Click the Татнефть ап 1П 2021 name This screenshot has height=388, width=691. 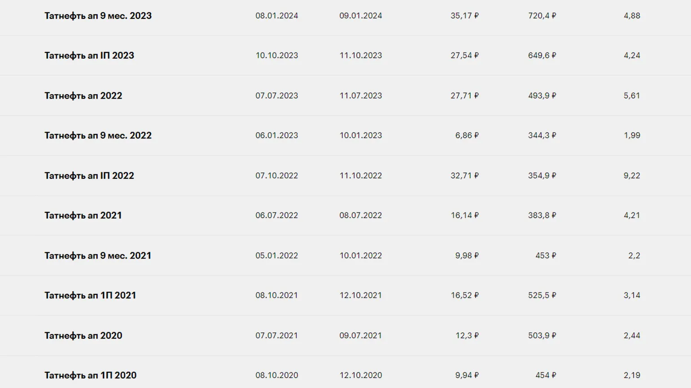coord(90,295)
